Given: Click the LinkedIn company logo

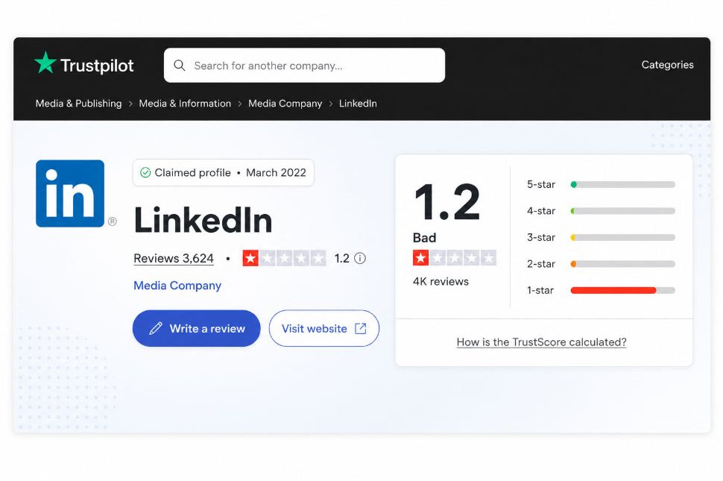Looking at the screenshot, I should point(70,193).
